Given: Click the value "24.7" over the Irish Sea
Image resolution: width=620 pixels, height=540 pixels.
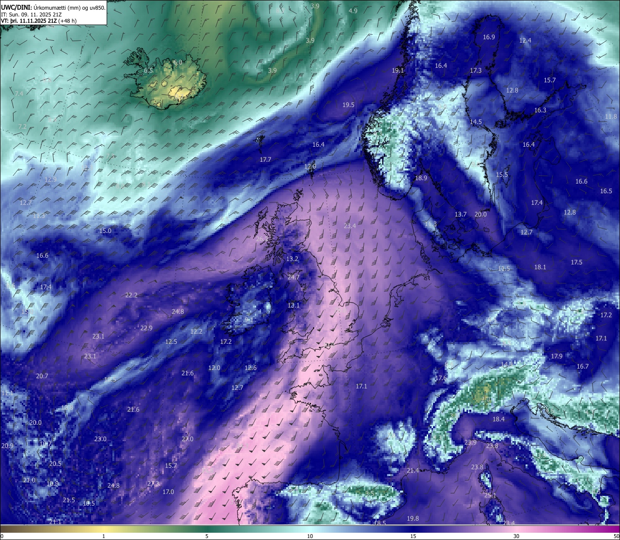Looking at the screenshot, I should (294, 278).
